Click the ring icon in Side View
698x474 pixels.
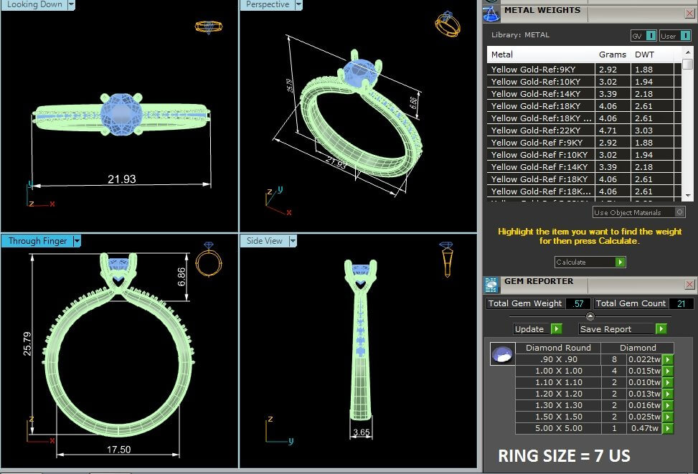[x=446, y=259]
